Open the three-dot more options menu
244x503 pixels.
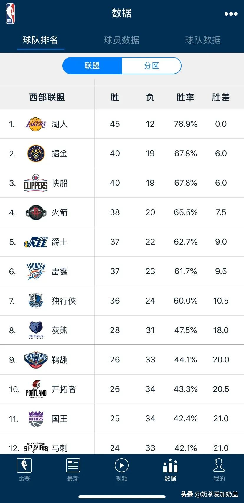[x=231, y=14]
